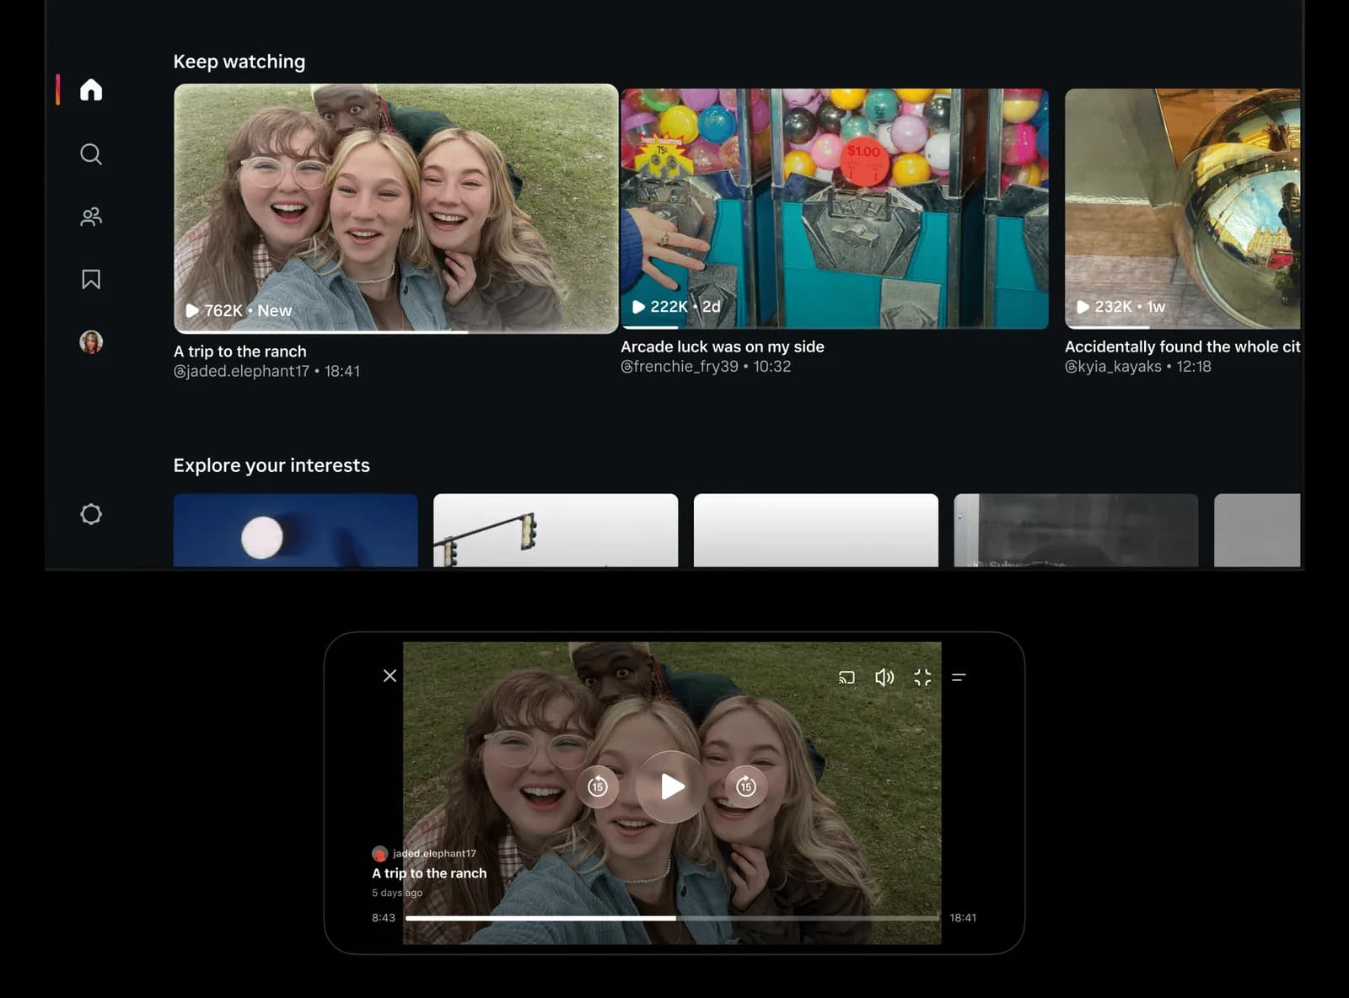This screenshot has height=998, width=1349.
Task: Open the profile avatar in sidebar
Action: pyautogui.click(x=91, y=341)
